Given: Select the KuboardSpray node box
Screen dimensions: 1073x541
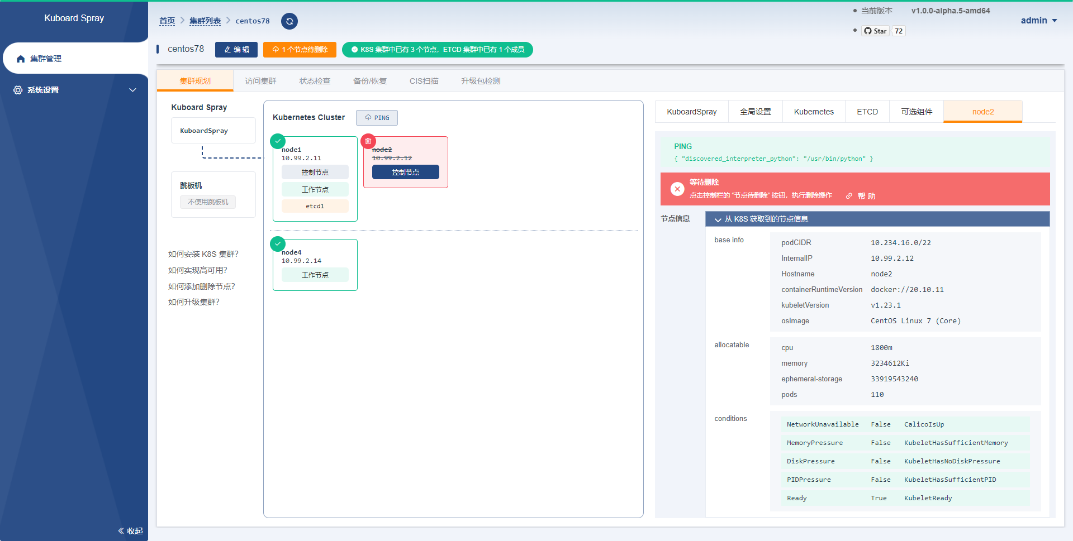Looking at the screenshot, I should (213, 131).
